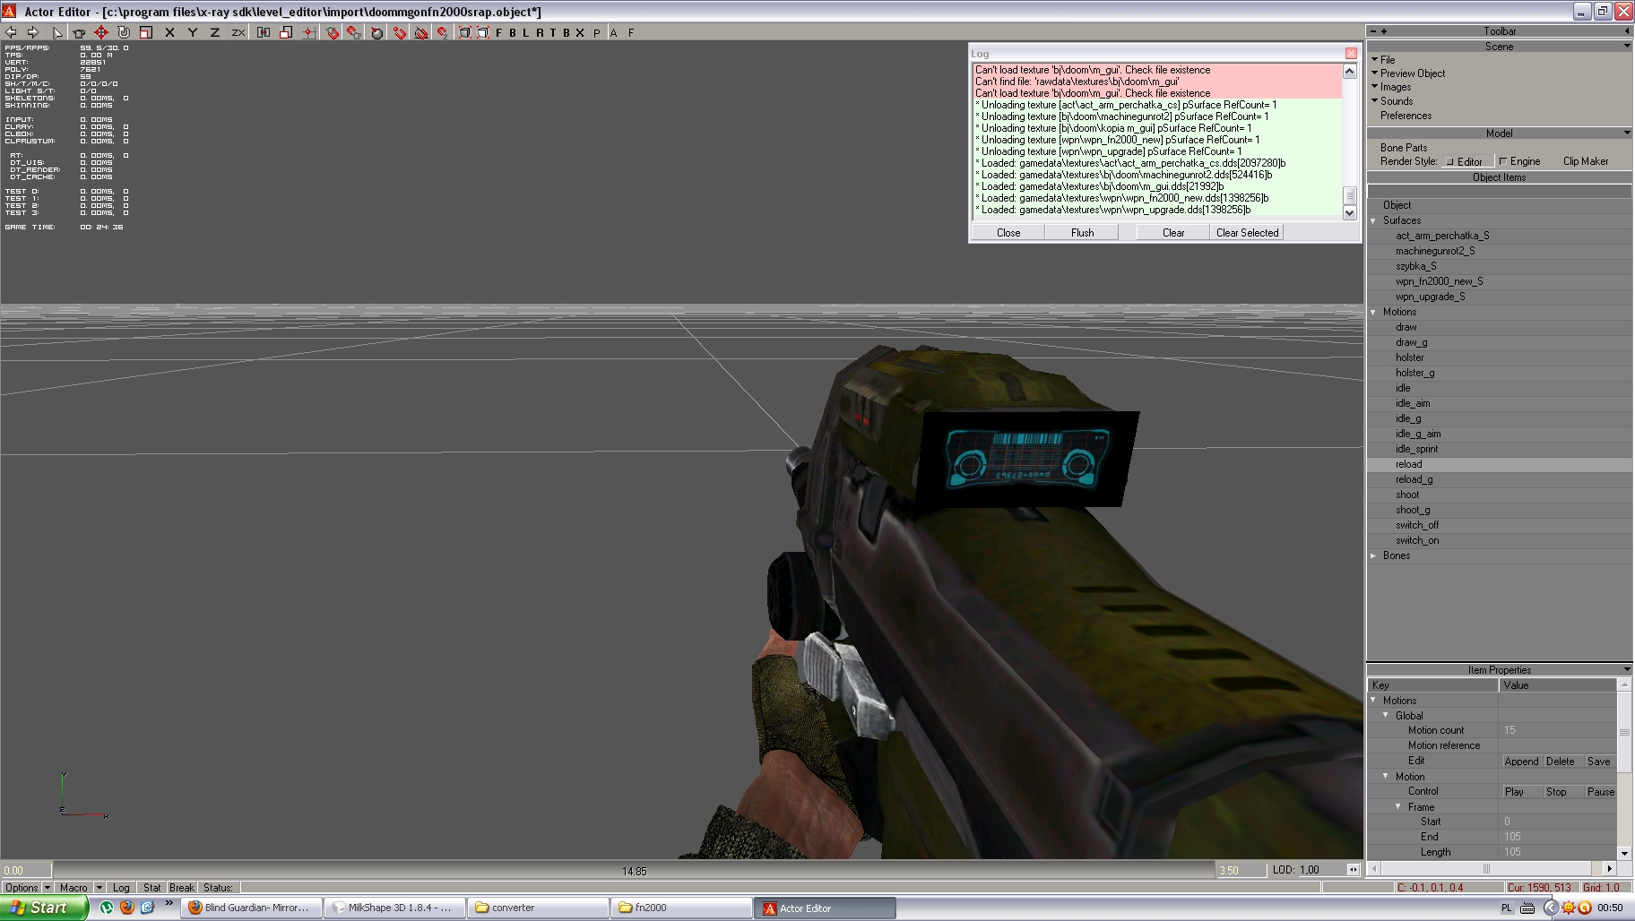Open the Preview Object menu
This screenshot has width=1635, height=921.
point(1412,73)
